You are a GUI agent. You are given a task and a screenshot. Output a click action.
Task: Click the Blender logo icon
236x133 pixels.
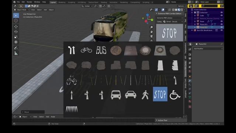point(14,2)
